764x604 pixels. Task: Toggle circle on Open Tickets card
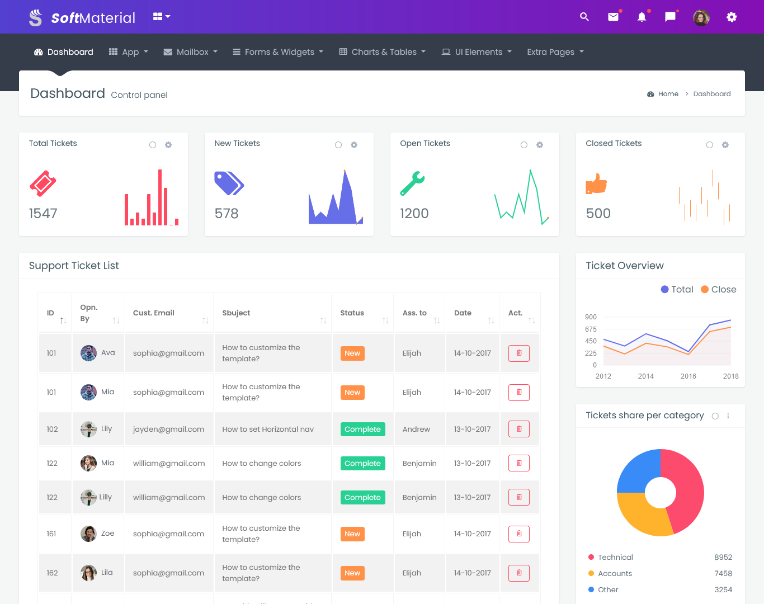coord(524,145)
